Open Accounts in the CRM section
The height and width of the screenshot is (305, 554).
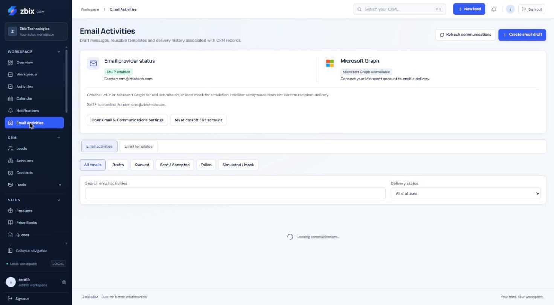(34, 161)
